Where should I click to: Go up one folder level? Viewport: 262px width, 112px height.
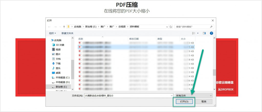[x=64, y=27]
